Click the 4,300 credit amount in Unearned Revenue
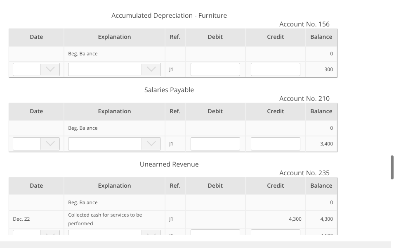 click(x=295, y=219)
